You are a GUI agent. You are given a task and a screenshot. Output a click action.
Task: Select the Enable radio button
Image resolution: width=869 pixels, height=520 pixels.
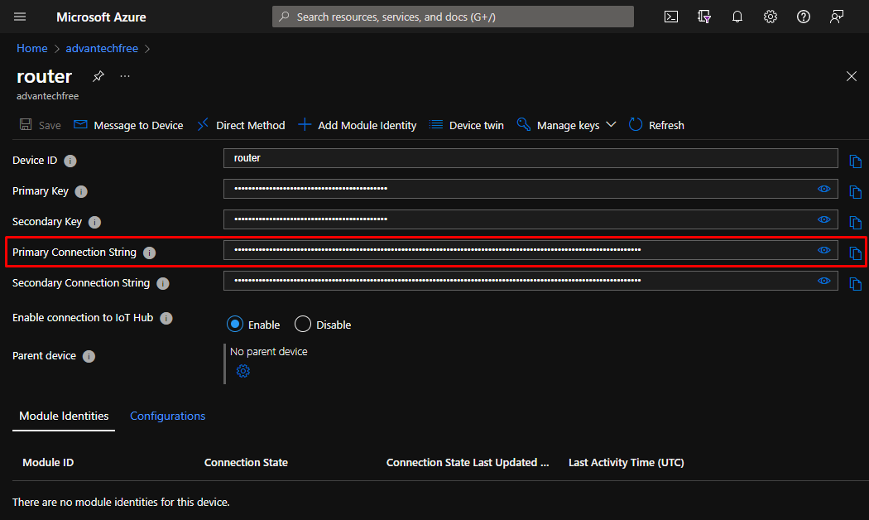[x=235, y=325]
